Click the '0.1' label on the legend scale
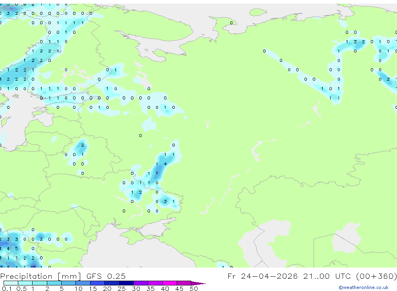Screen dimensions: 397x291 pos(7,289)
